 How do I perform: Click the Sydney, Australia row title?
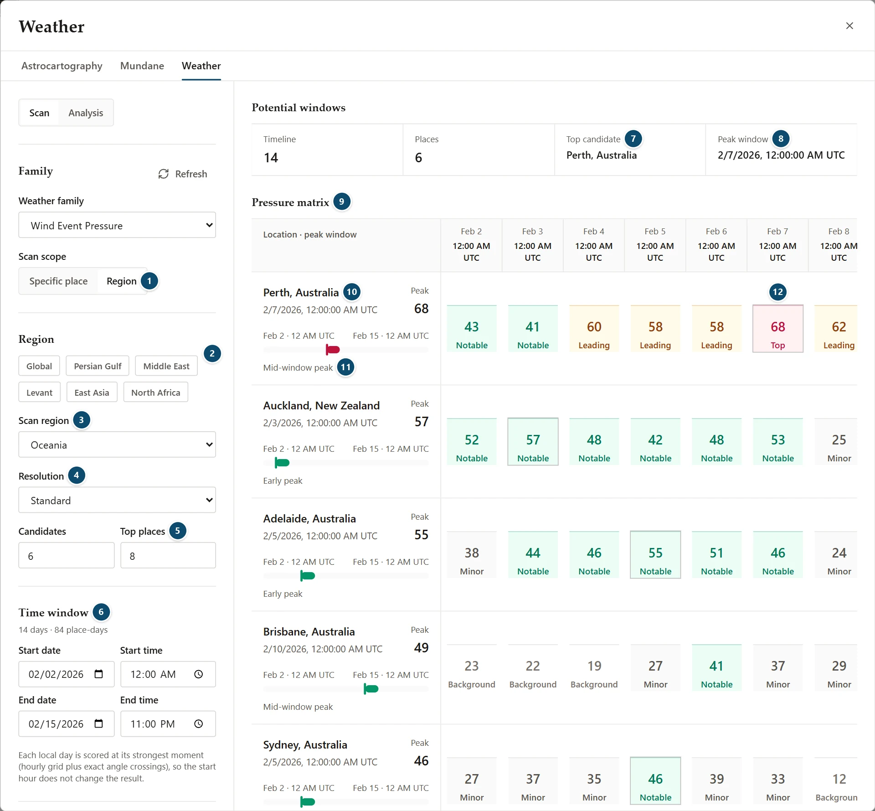pyautogui.click(x=305, y=745)
